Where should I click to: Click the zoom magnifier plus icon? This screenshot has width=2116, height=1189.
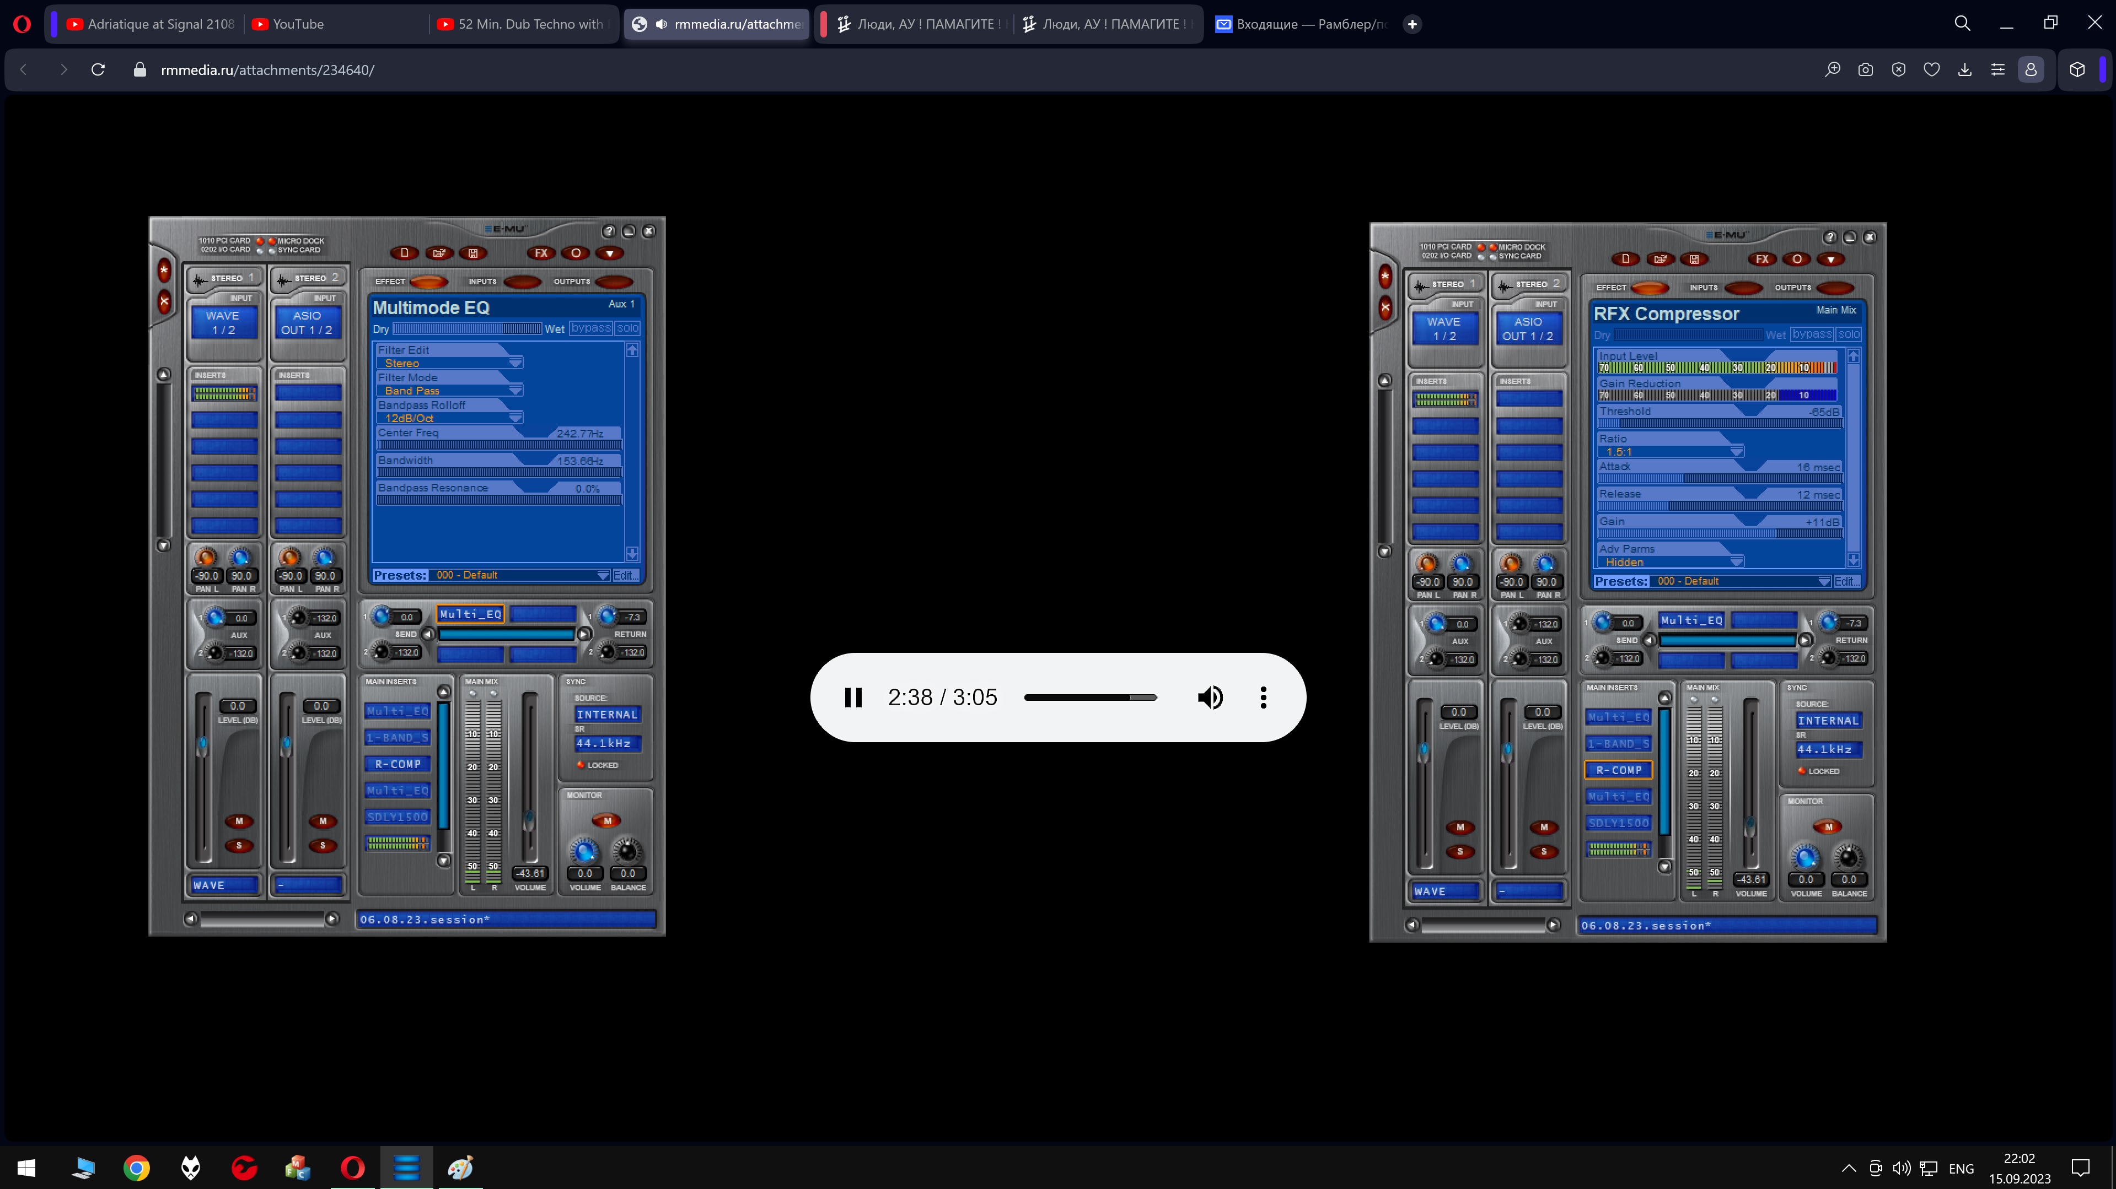point(1832,70)
